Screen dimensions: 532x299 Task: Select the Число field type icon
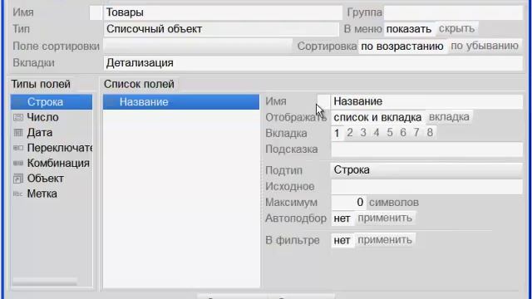[x=18, y=117]
